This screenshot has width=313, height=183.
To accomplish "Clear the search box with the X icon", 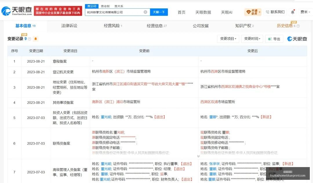I will 145,12.
